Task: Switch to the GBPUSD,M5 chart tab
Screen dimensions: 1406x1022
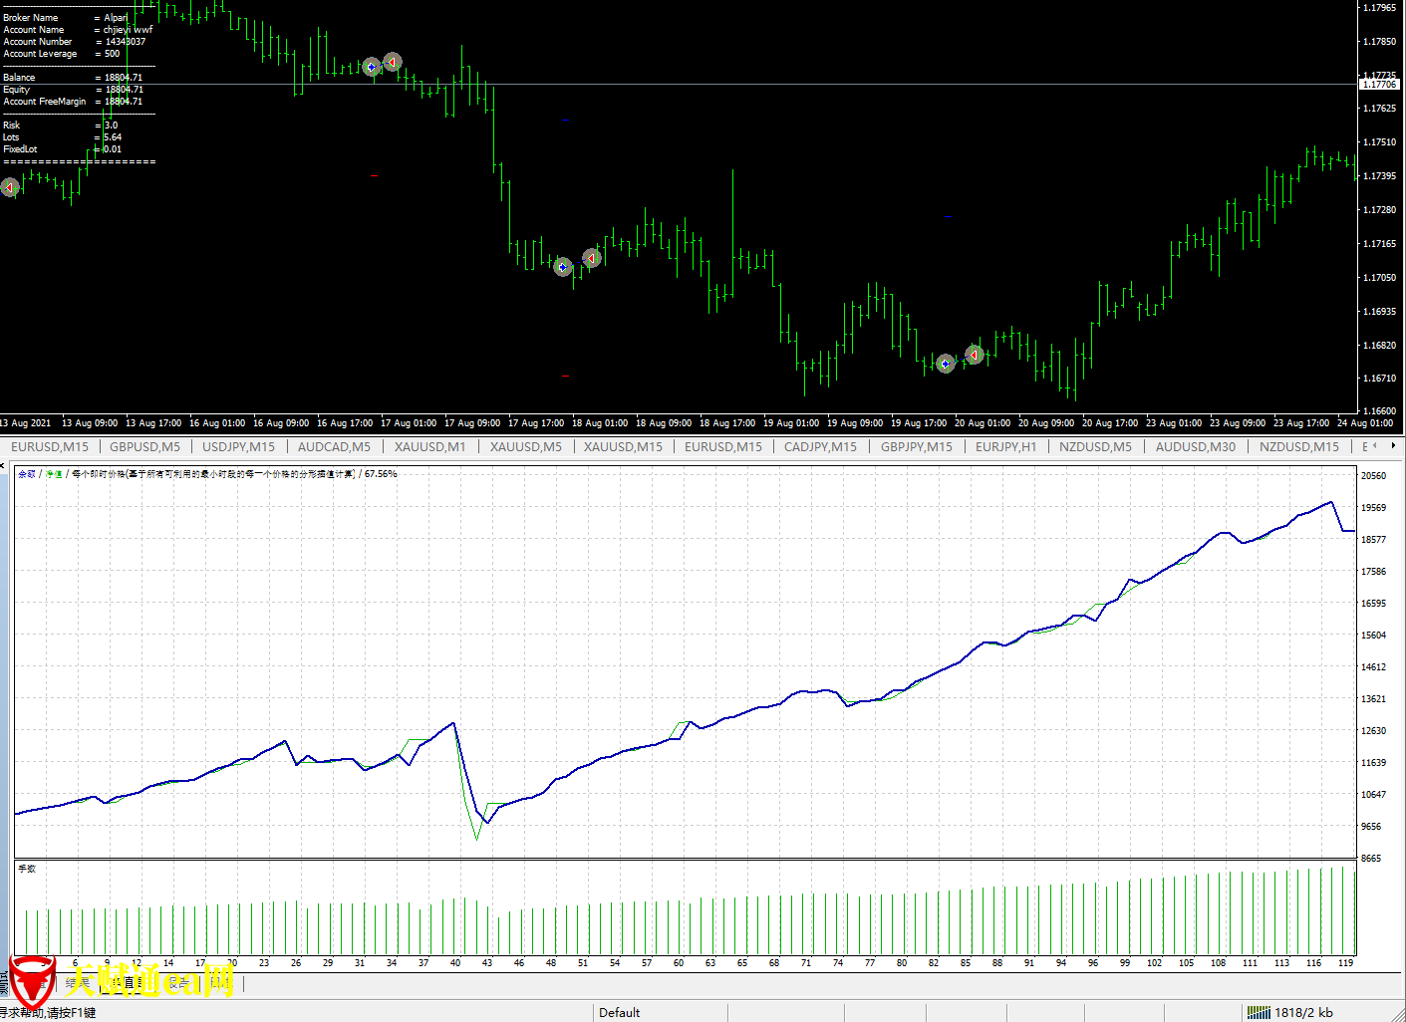Action: click(x=144, y=447)
